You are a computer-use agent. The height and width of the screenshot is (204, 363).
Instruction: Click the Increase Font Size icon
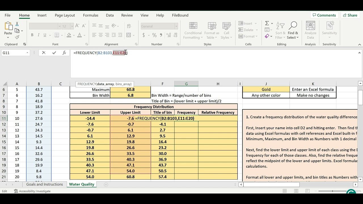tap(77, 26)
